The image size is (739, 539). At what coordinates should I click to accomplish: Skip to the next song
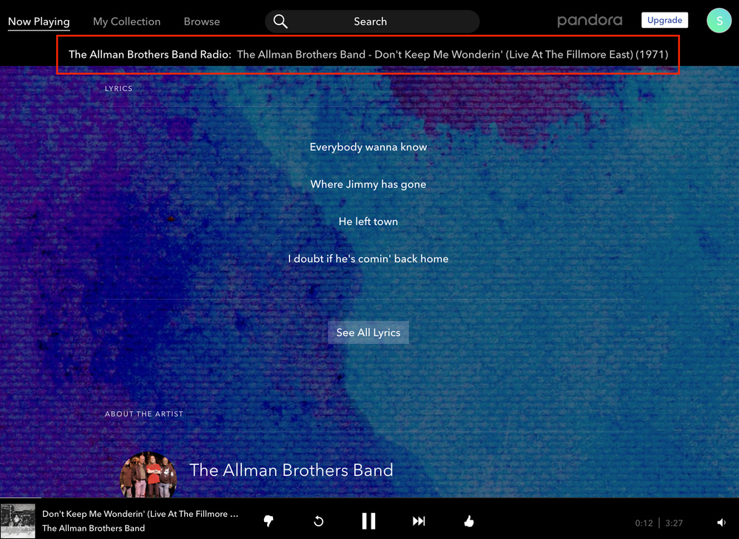click(x=419, y=521)
